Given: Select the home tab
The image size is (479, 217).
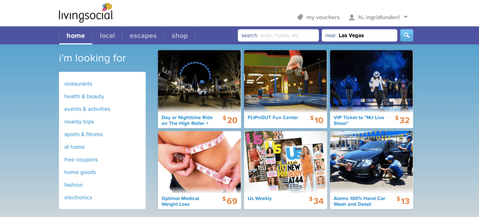Looking at the screenshot, I should (76, 36).
